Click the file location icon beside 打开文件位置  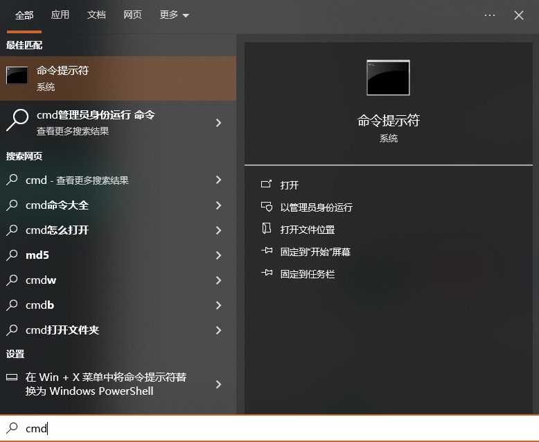267,228
